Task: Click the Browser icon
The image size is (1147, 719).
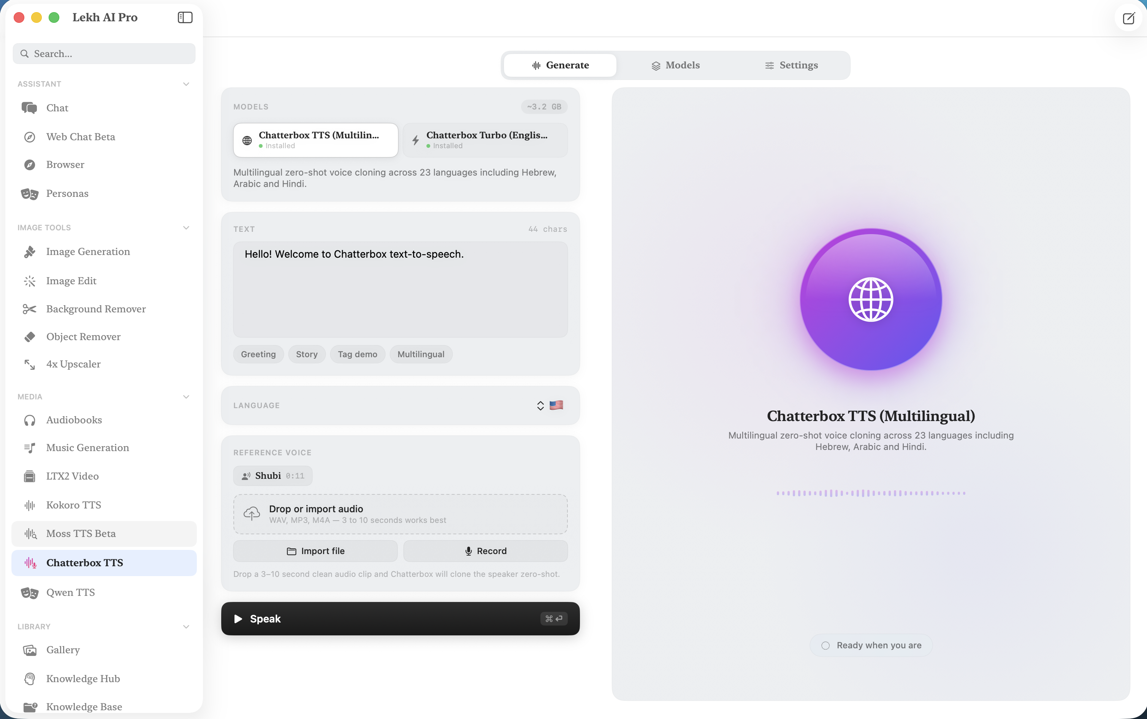Action: (x=30, y=165)
